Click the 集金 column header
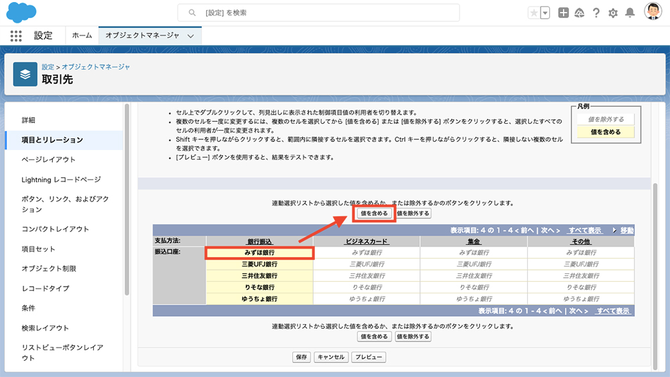Screen dimensions: 670x377 tap(474, 242)
